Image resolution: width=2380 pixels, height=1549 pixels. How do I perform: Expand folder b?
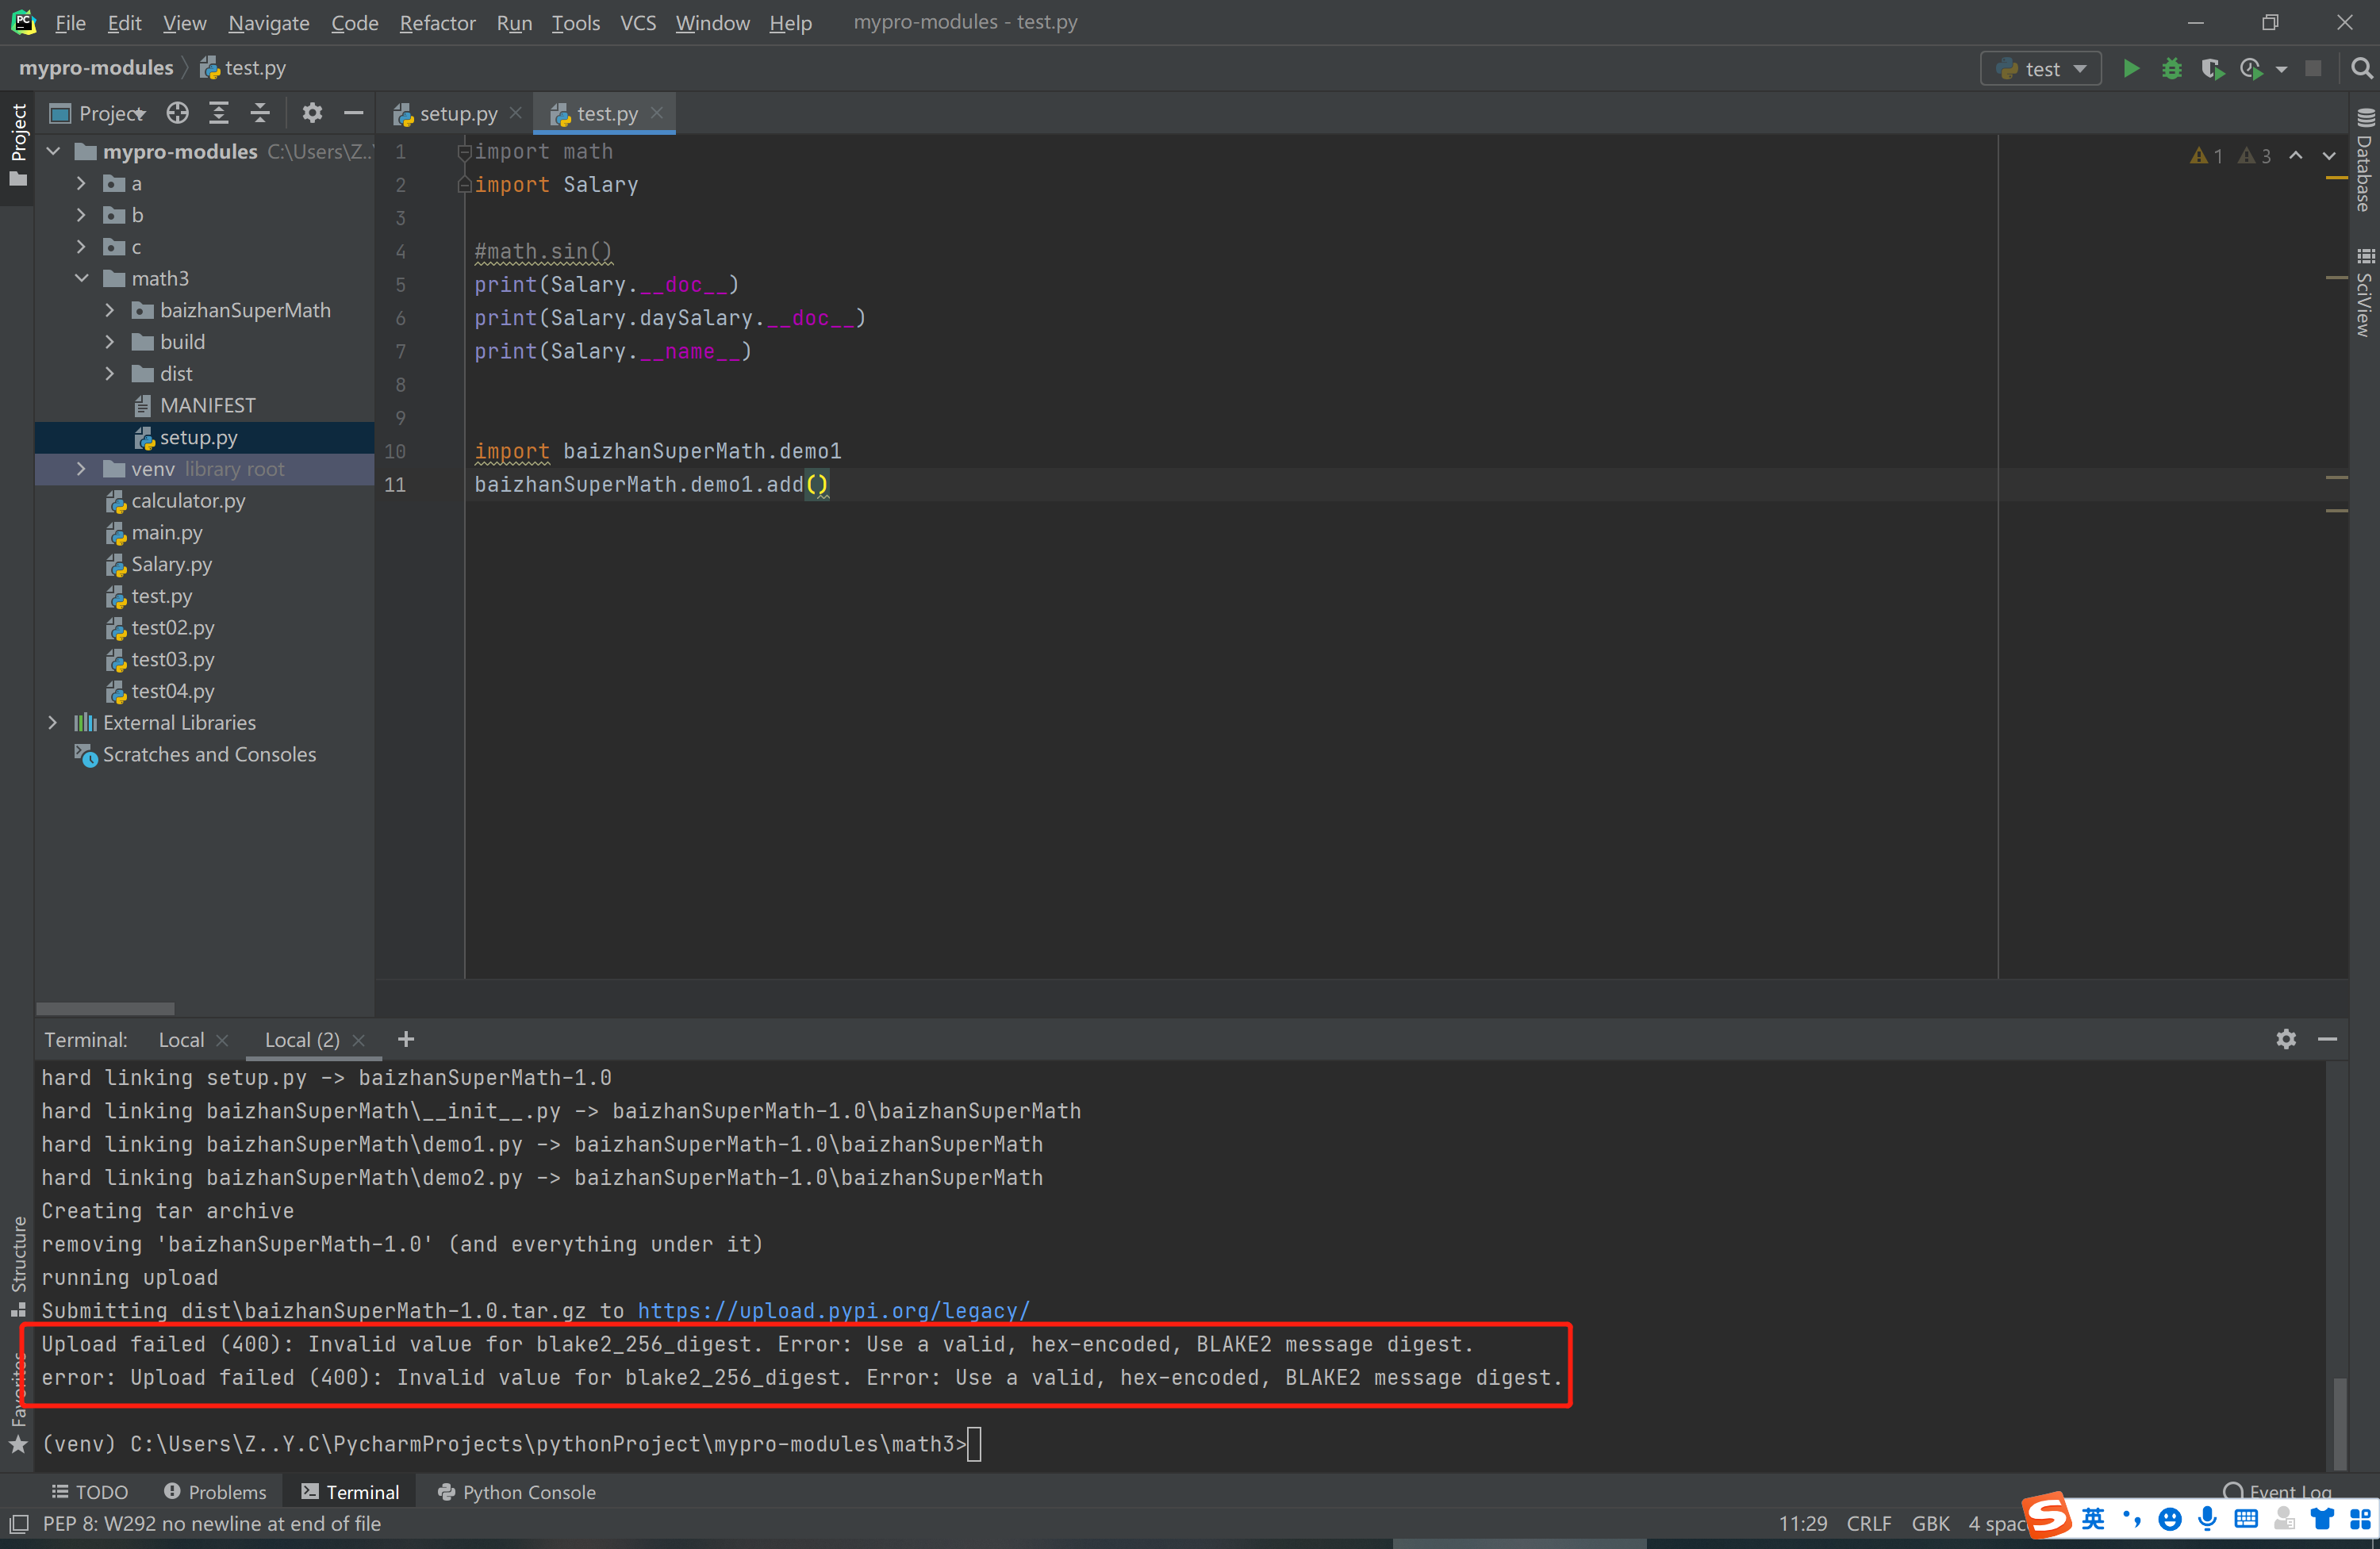[82, 215]
